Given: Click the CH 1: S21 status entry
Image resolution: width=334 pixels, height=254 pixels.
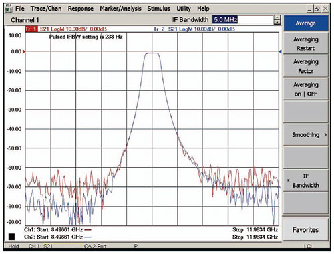Looking at the screenshot, I should click(41, 246).
